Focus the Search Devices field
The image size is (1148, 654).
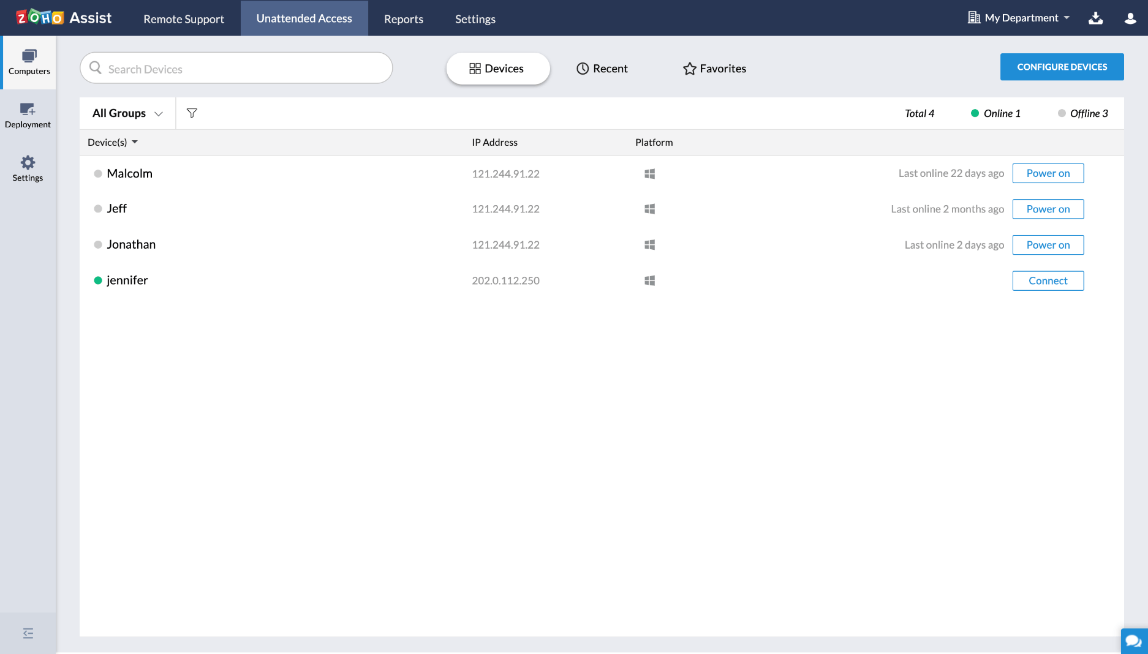pos(236,68)
